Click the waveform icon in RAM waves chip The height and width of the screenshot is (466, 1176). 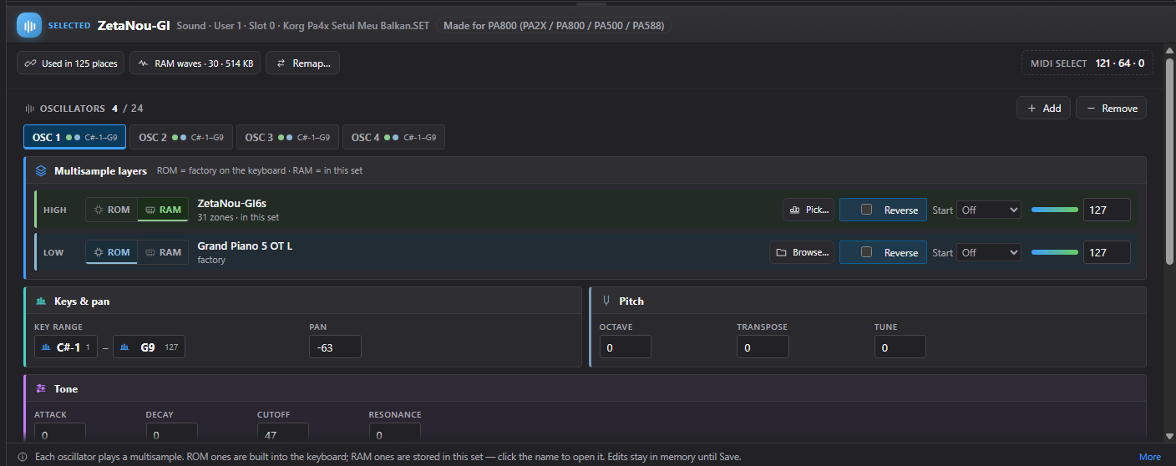[143, 63]
